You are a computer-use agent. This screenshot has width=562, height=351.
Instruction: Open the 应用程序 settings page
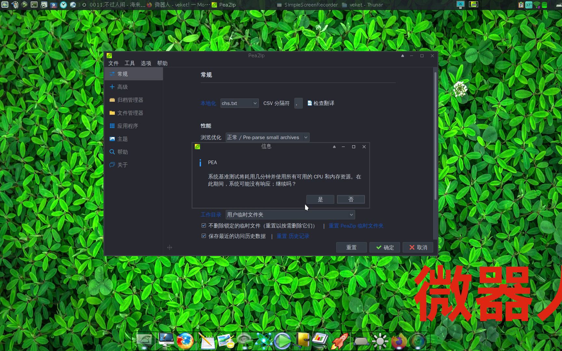coord(134,126)
